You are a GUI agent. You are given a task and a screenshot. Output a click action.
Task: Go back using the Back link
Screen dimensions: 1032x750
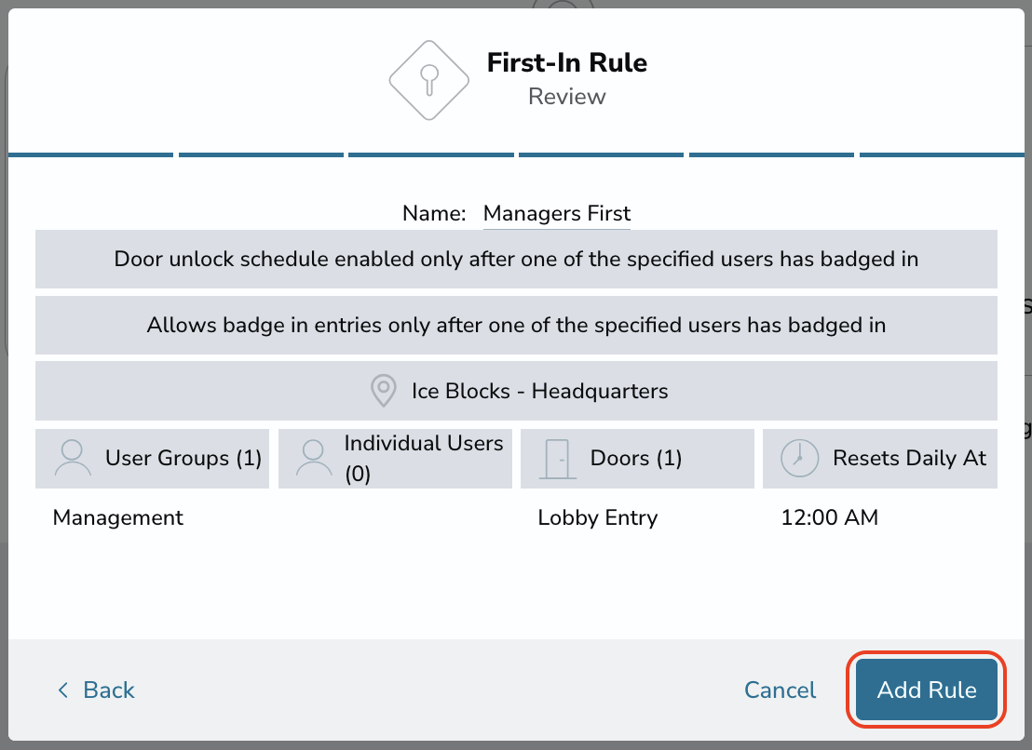point(96,690)
